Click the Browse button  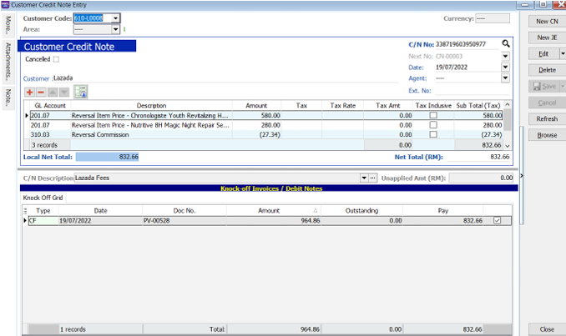coord(547,135)
